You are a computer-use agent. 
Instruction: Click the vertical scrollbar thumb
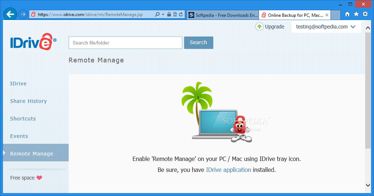(x=368, y=91)
